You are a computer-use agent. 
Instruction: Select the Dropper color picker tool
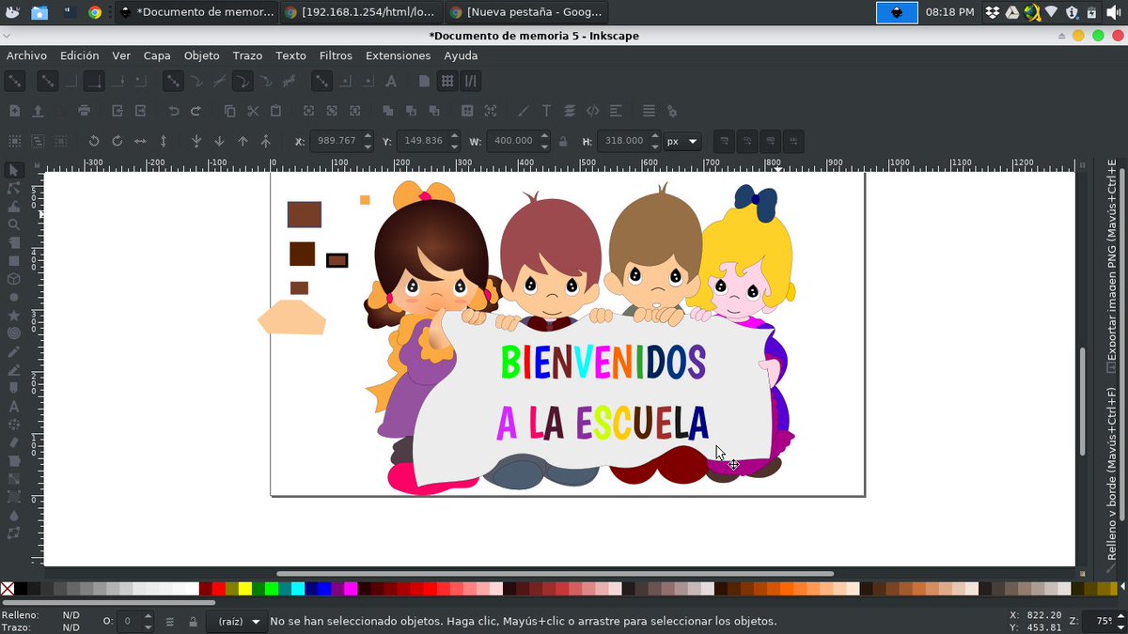pos(14,515)
